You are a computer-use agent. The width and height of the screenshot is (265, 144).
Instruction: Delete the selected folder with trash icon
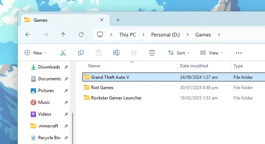(152, 53)
